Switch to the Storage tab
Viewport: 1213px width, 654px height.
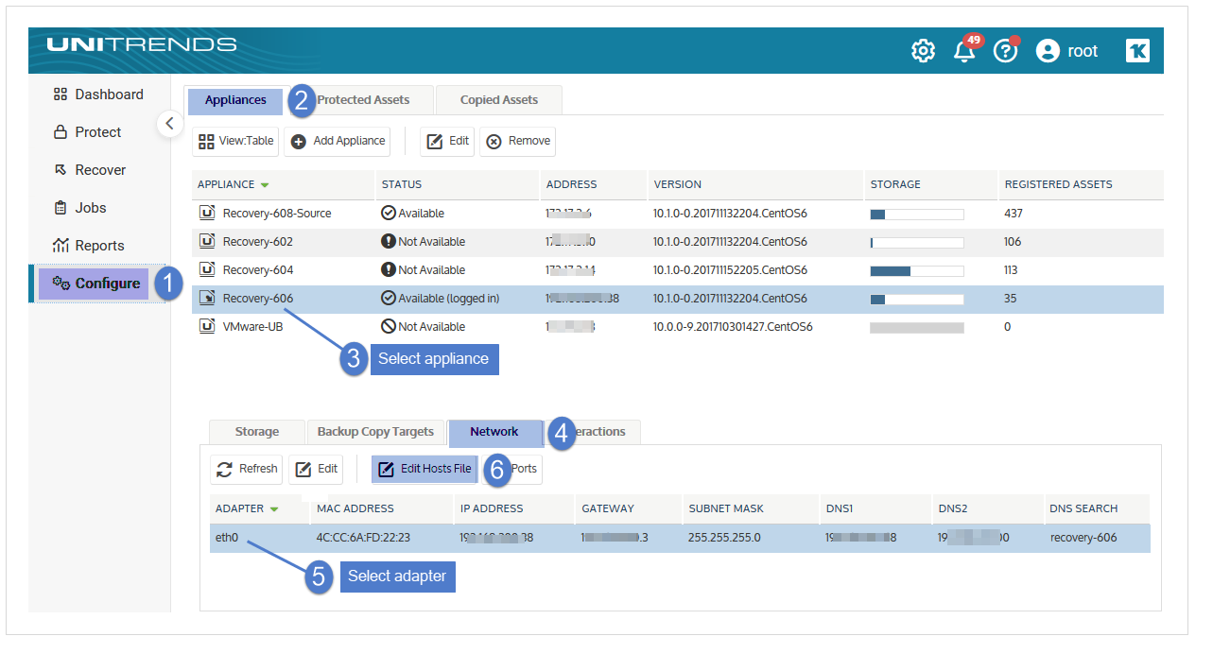(x=257, y=432)
